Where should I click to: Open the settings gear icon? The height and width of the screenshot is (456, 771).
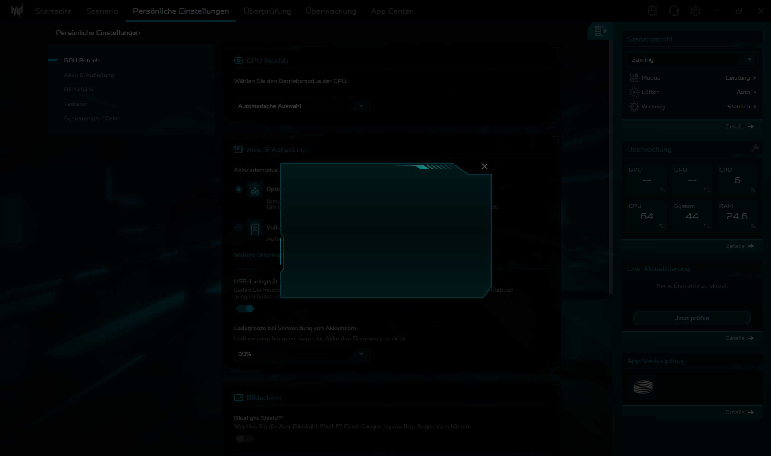pyautogui.click(x=695, y=11)
